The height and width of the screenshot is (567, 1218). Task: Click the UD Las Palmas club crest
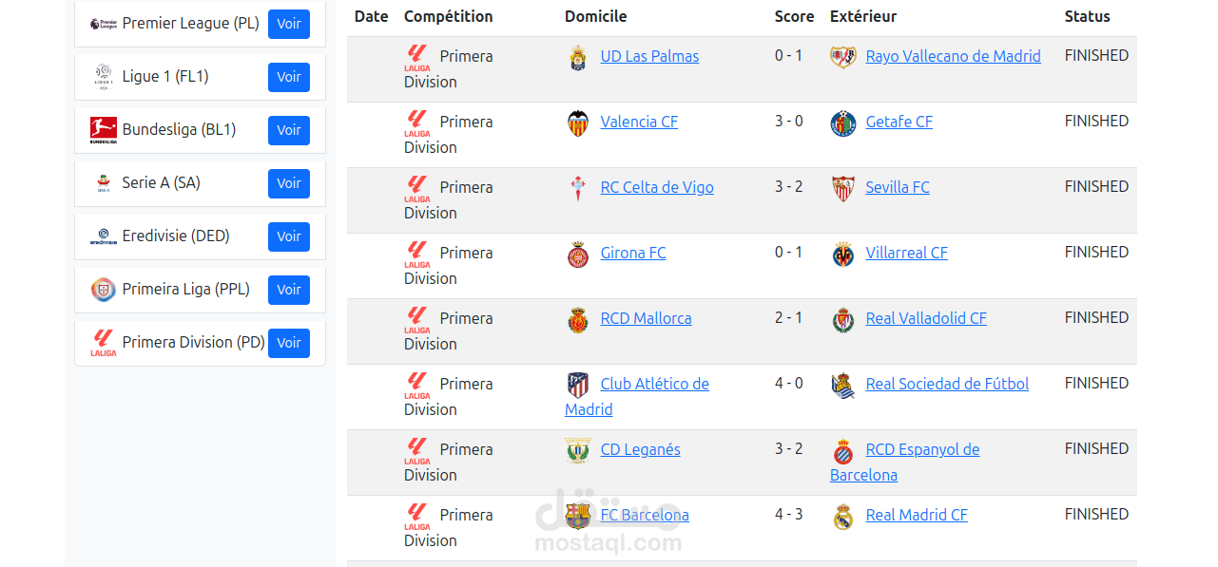(x=577, y=57)
